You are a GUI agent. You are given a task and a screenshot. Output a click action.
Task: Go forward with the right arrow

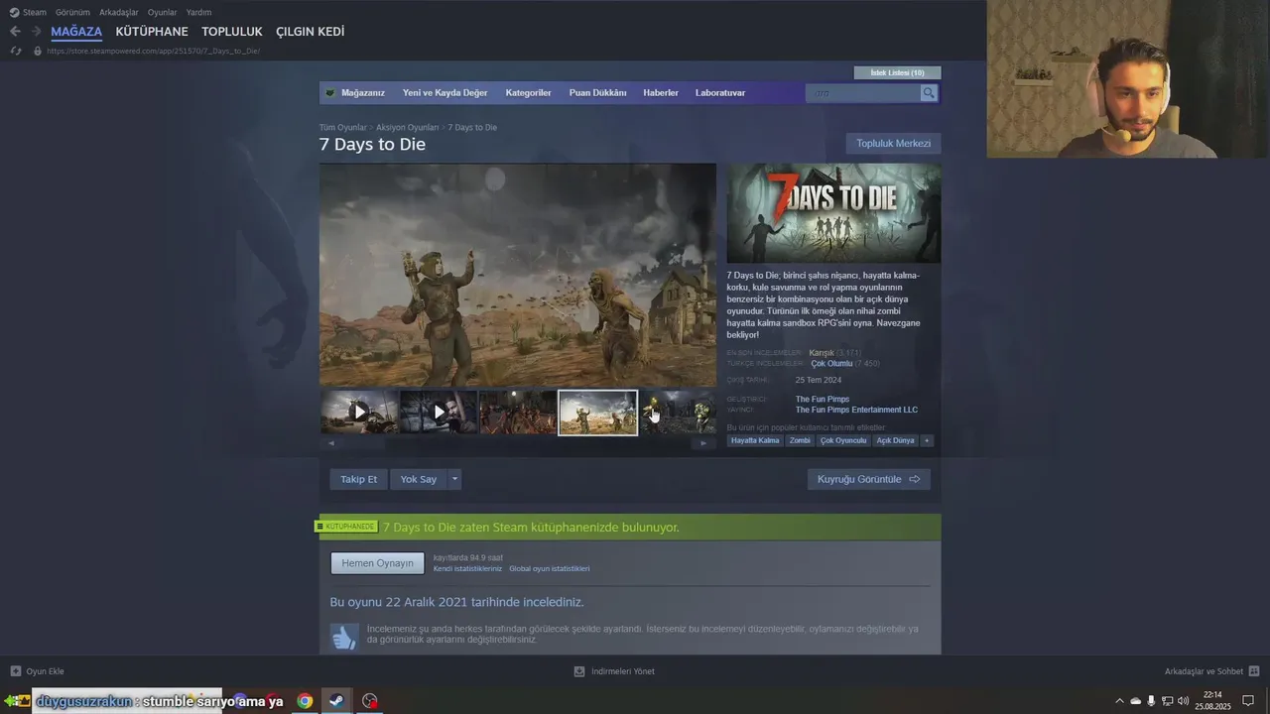[36, 32]
